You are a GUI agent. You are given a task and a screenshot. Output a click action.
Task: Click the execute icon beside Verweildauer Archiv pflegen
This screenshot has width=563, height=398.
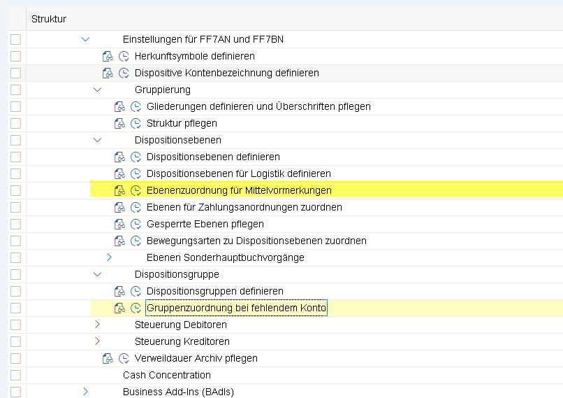click(124, 358)
